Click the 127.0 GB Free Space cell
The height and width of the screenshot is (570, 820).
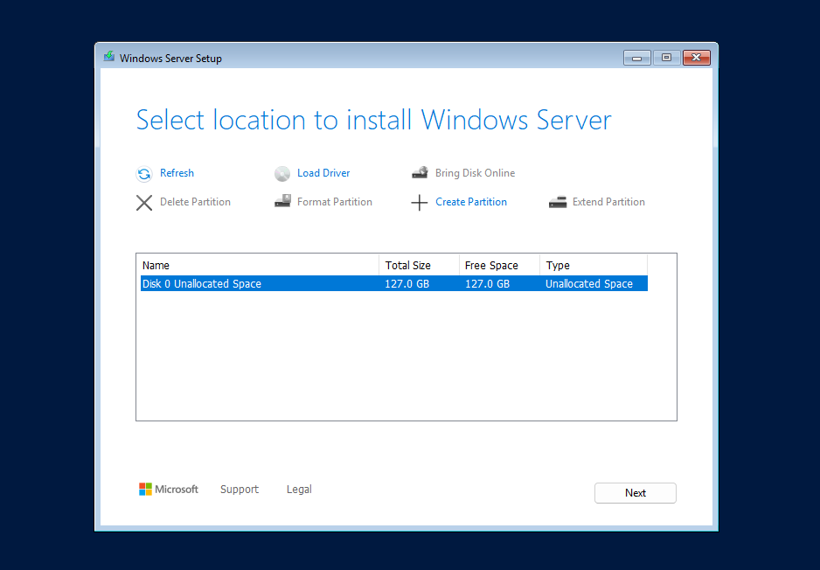click(x=487, y=284)
